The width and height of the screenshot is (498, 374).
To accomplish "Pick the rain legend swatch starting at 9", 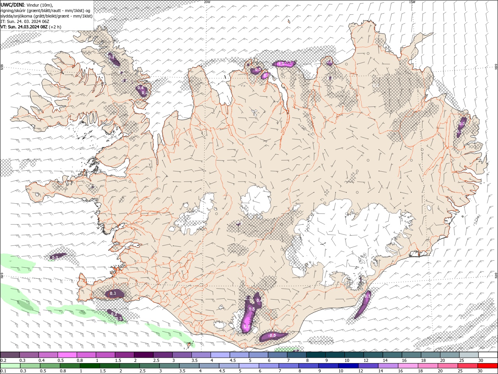I will tap(328, 366).
